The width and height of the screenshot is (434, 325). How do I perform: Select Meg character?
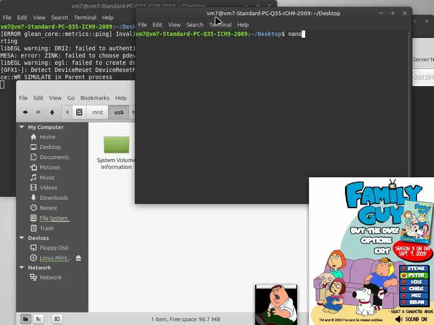click(414, 295)
